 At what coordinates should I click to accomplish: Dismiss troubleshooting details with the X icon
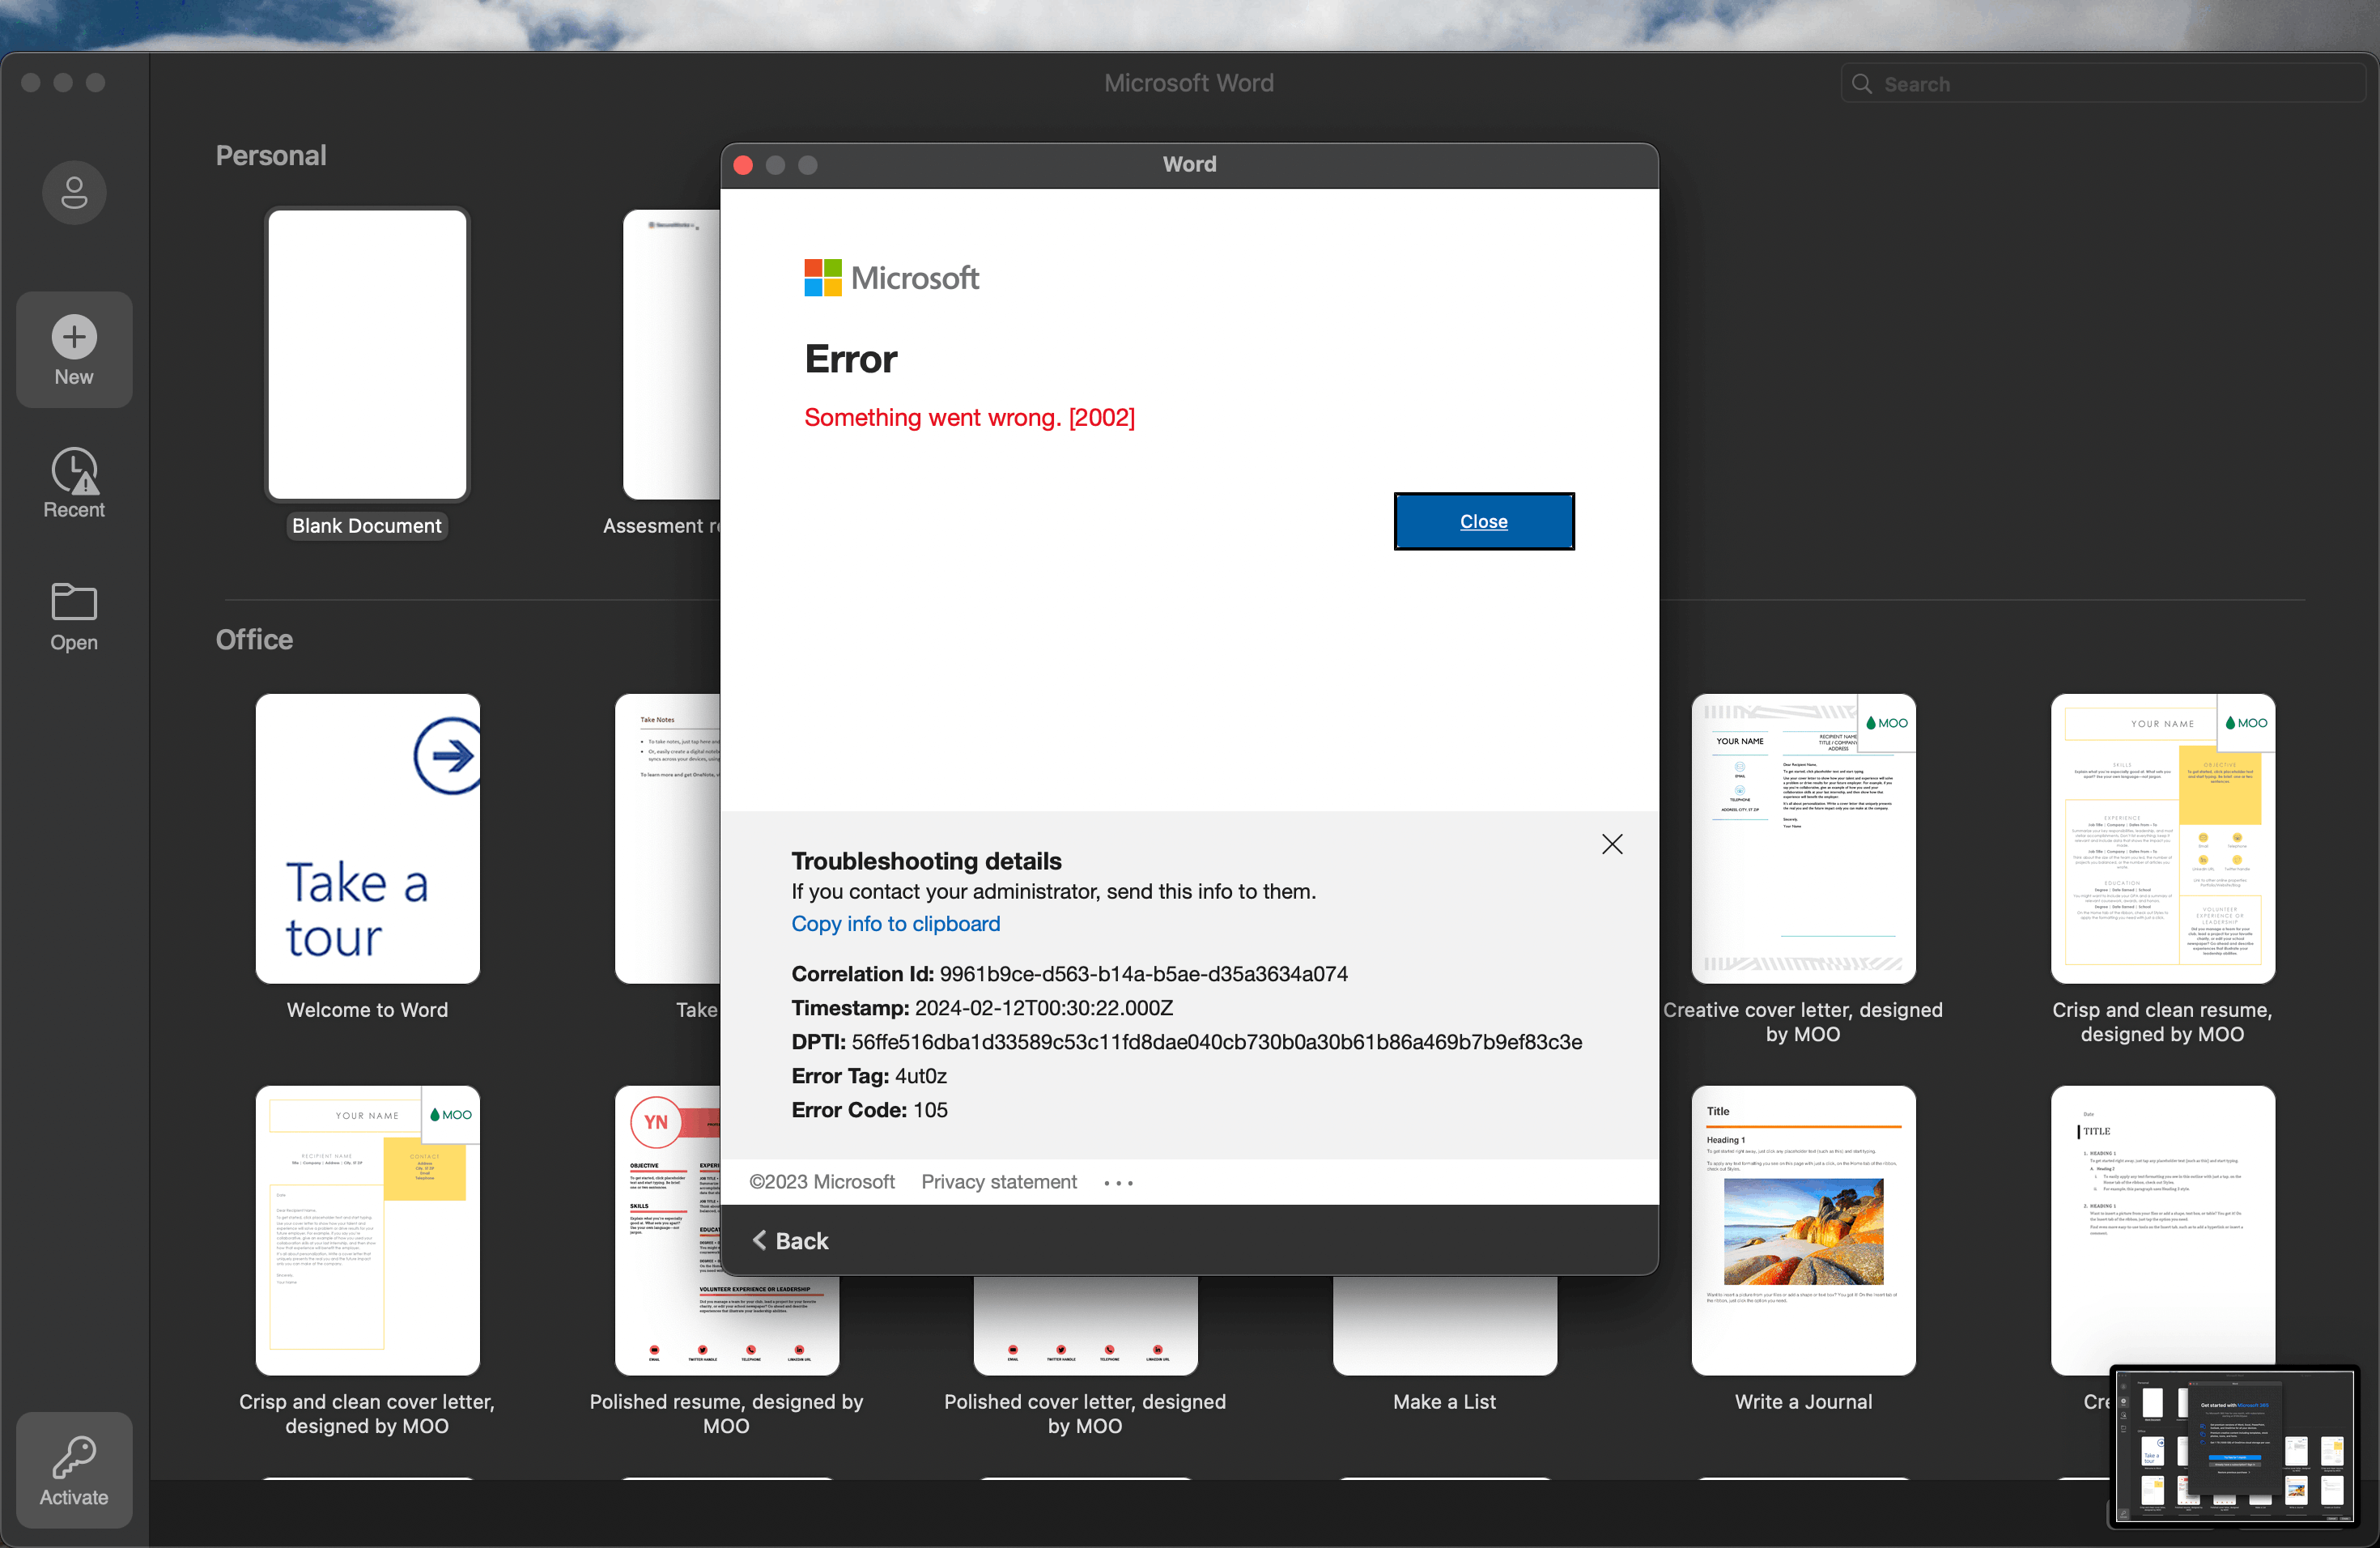1612,844
